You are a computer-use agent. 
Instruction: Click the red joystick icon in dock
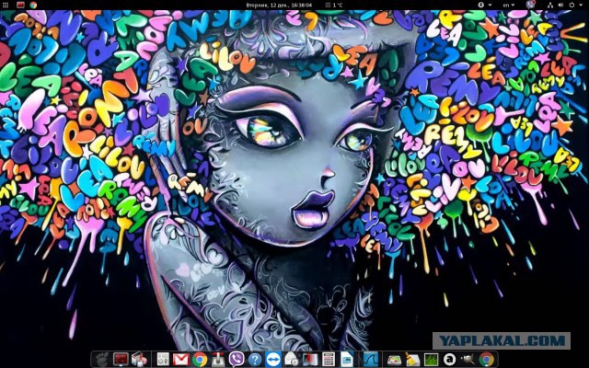click(218, 360)
